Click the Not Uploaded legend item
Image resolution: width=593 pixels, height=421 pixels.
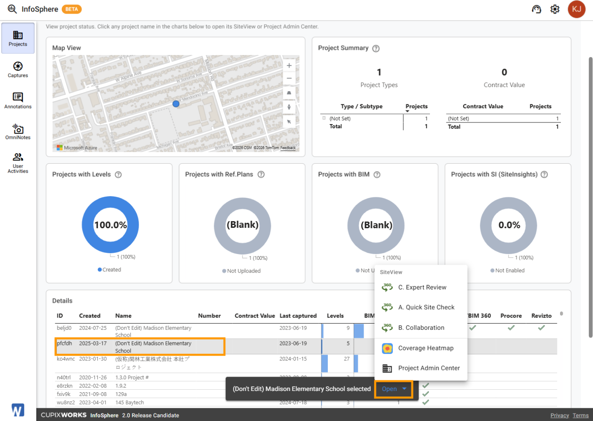point(241,271)
